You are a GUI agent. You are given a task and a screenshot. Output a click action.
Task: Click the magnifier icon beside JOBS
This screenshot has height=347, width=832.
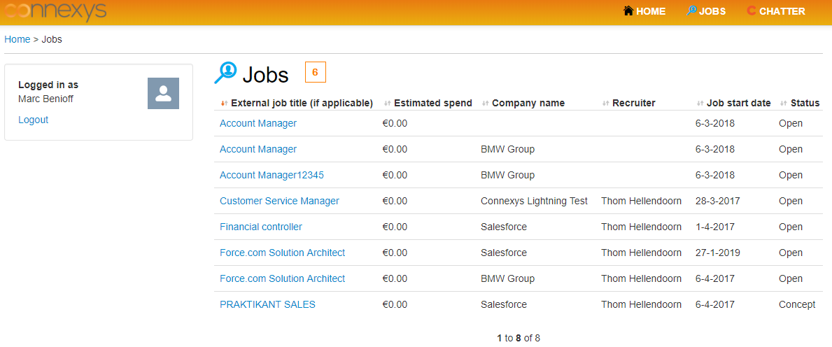[x=691, y=10]
